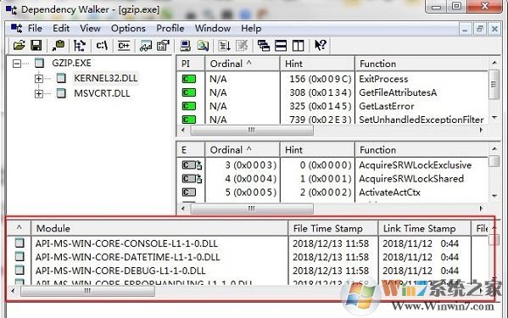Sort exports by Function column header
This screenshot has height=318, width=508.
(x=421, y=150)
